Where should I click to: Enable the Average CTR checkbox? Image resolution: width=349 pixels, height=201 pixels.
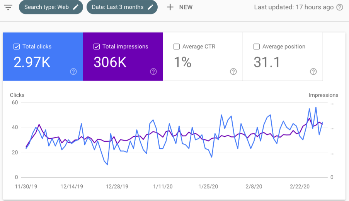point(177,46)
